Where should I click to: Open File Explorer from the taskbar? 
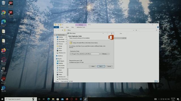click(x=53, y=99)
